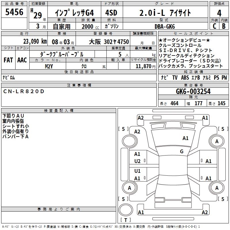The width and height of the screenshot is (230, 230).
Task: Select the inspector note 下廻りAU
Action: 13,116
